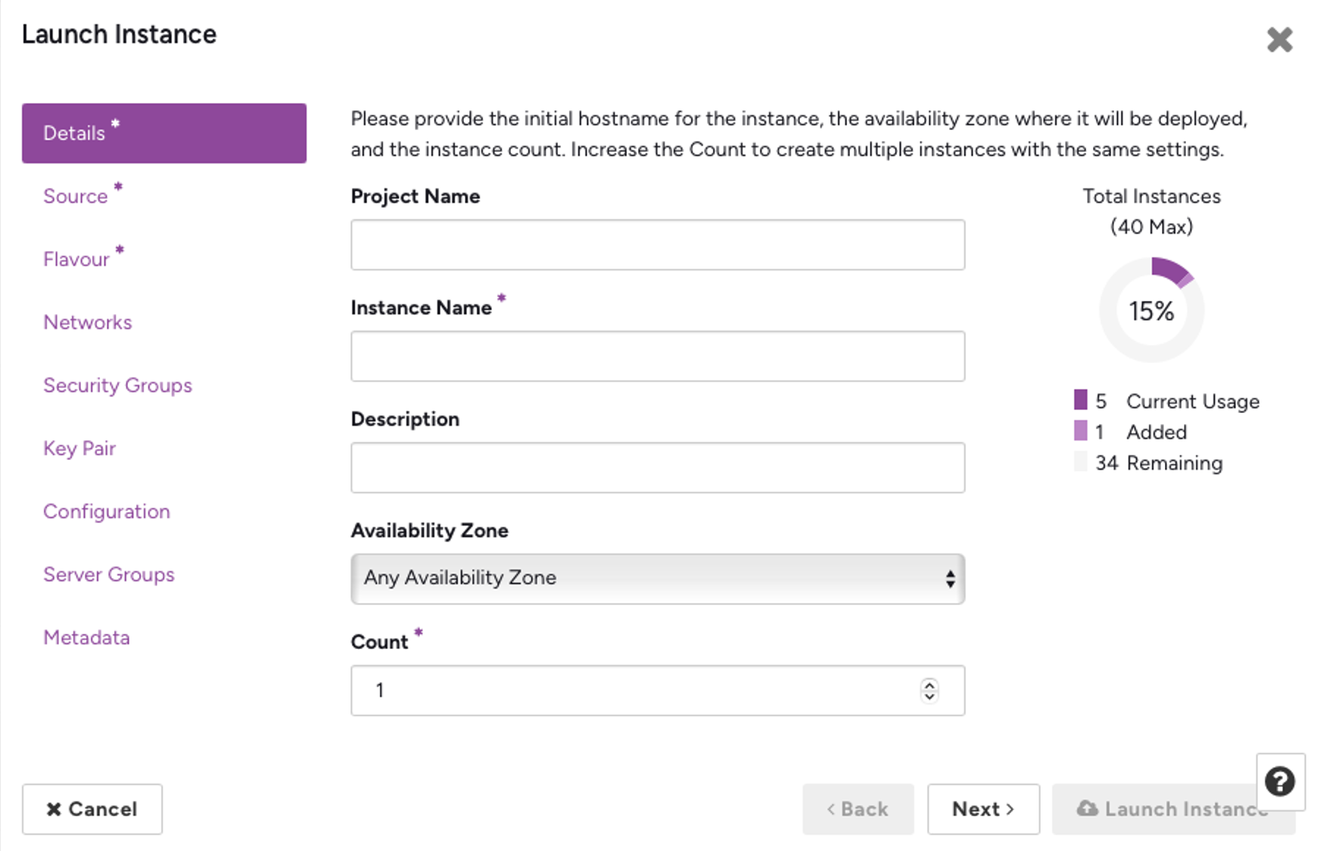Screen dimensions: 1317x851
Task: Click the Back button
Action: (x=858, y=809)
